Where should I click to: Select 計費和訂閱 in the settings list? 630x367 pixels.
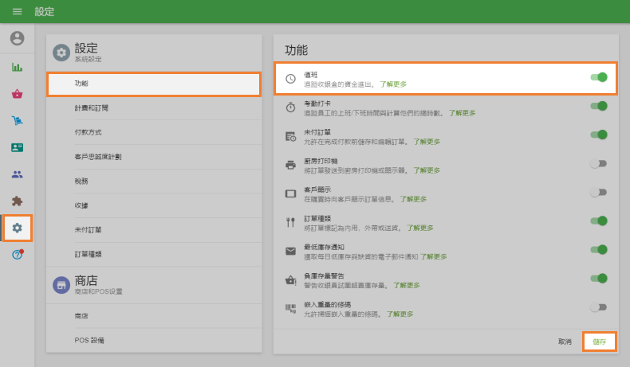154,108
